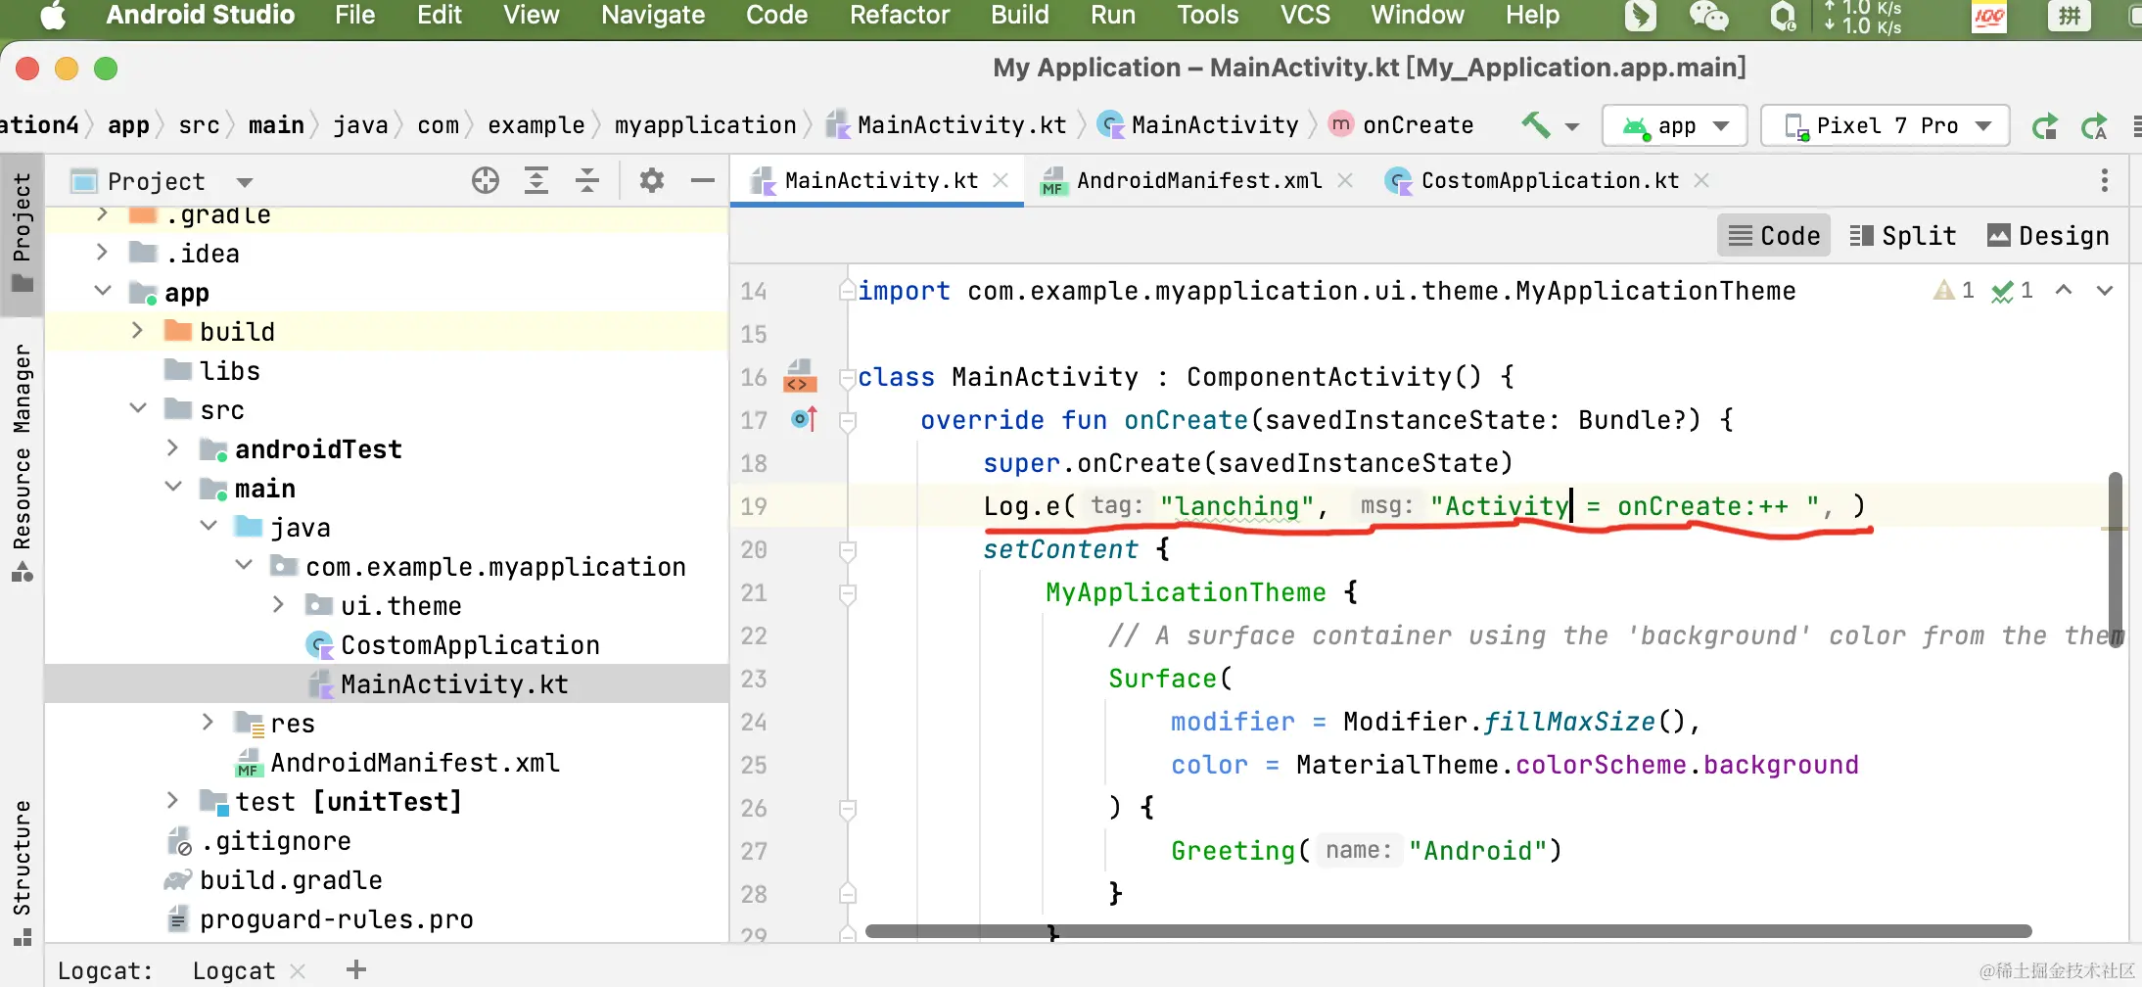Click the Collapse All icon in Project panel
The height and width of the screenshot is (987, 2142).
pyautogui.click(x=587, y=180)
